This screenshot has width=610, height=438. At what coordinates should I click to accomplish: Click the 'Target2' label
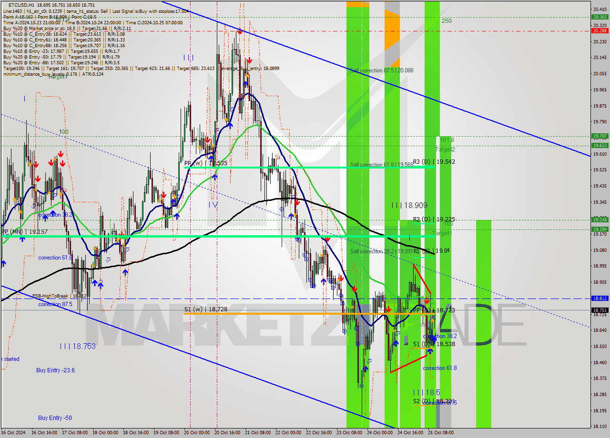pos(445,149)
